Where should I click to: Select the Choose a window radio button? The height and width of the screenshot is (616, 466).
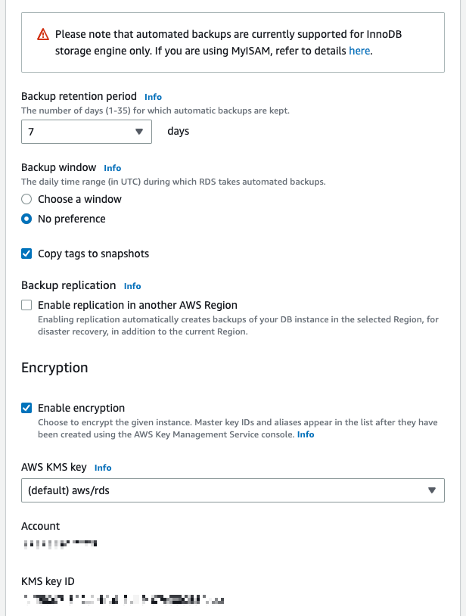pyautogui.click(x=26, y=199)
